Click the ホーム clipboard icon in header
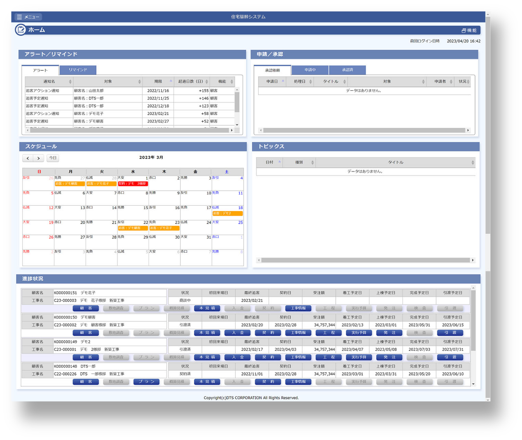This screenshot has height=440, width=522. tap(21, 30)
